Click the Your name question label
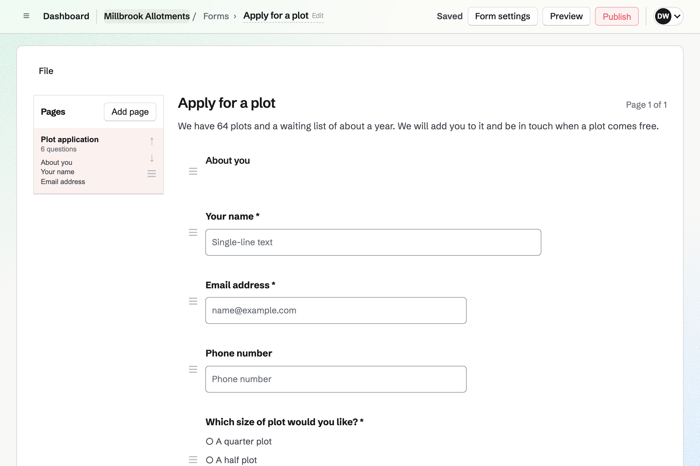The image size is (700, 466). (x=232, y=216)
